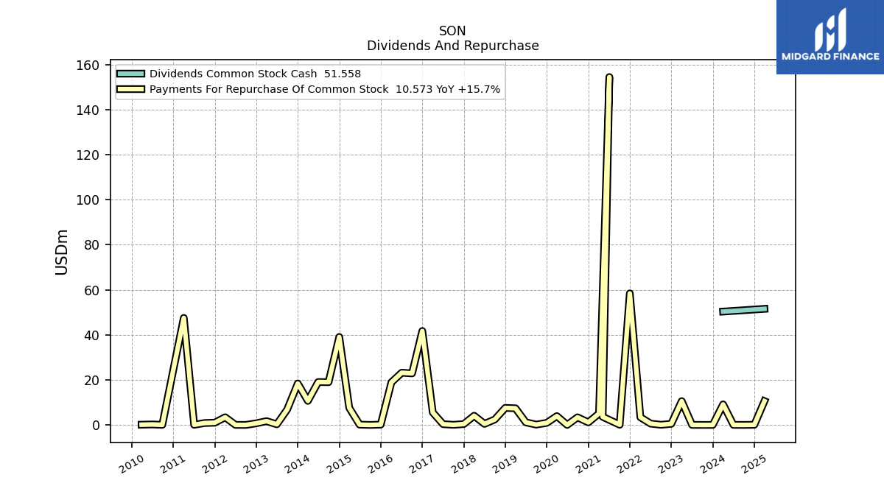Click the 20 y-axis tick label
This screenshot has width=884, height=497.
[x=92, y=380]
